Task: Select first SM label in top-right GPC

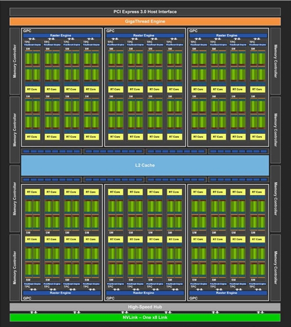Action: coord(194,49)
